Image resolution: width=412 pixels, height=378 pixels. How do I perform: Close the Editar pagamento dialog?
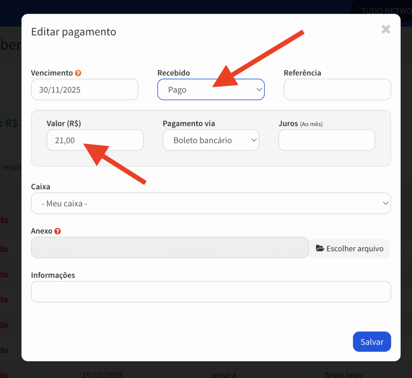385,29
